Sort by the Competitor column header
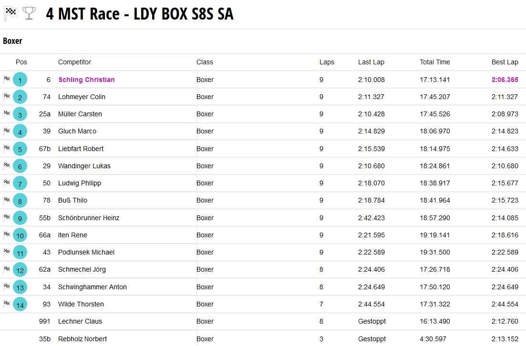The image size is (526, 346). point(74,62)
